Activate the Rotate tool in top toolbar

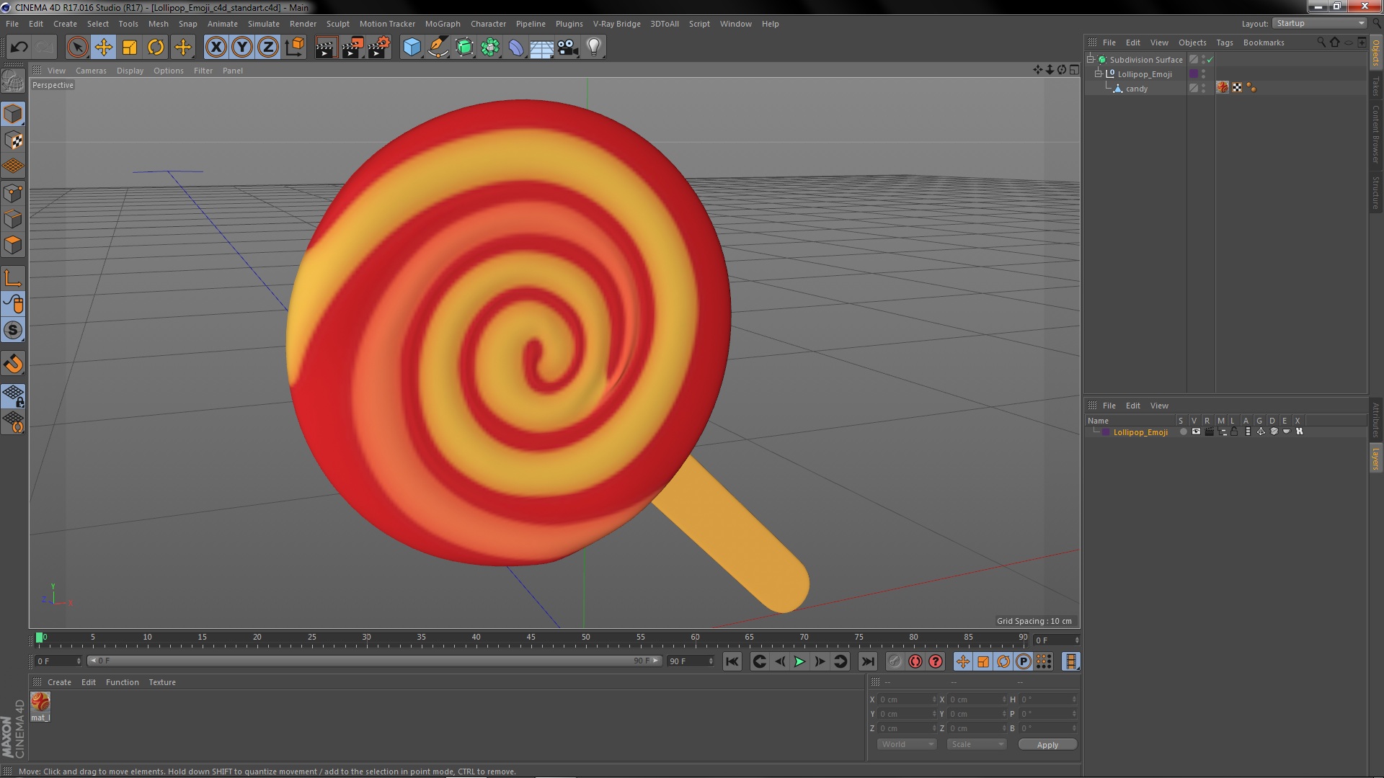(x=156, y=48)
